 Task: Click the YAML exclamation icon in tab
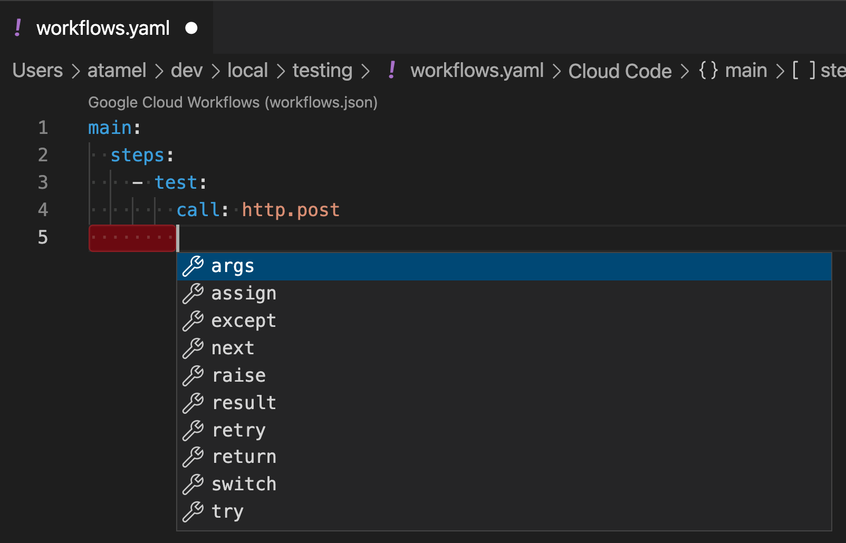[18, 28]
